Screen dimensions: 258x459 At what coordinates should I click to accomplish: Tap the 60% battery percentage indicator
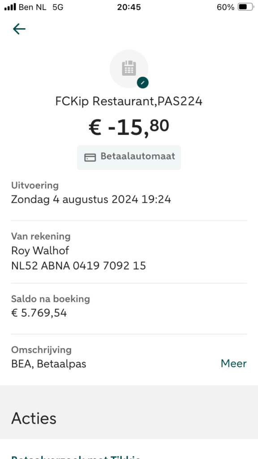(x=226, y=7)
